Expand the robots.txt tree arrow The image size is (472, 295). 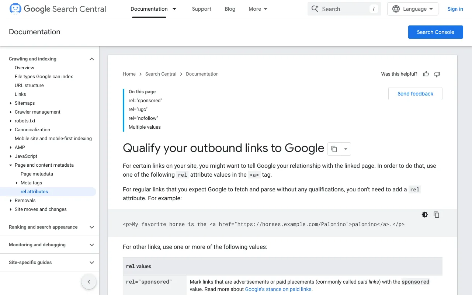click(x=11, y=121)
